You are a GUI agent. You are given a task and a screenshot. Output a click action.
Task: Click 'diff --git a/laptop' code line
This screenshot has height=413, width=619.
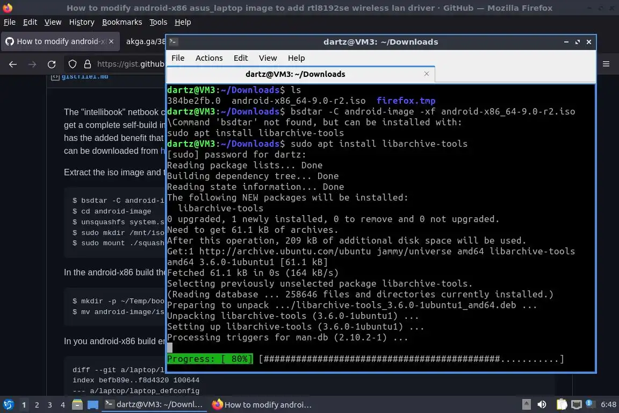pos(118,370)
